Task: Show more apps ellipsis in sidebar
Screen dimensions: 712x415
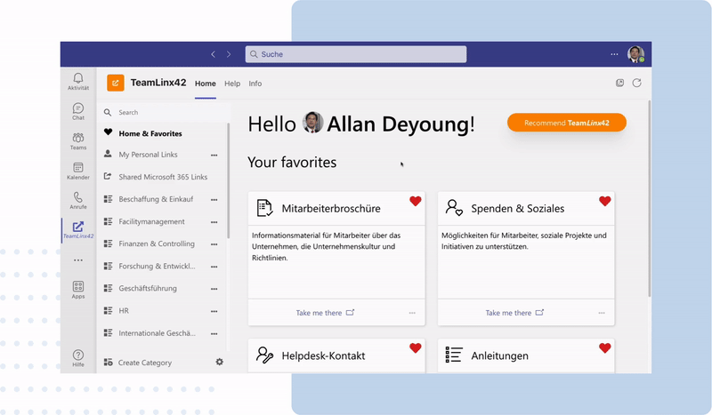Action: pyautogui.click(x=78, y=260)
